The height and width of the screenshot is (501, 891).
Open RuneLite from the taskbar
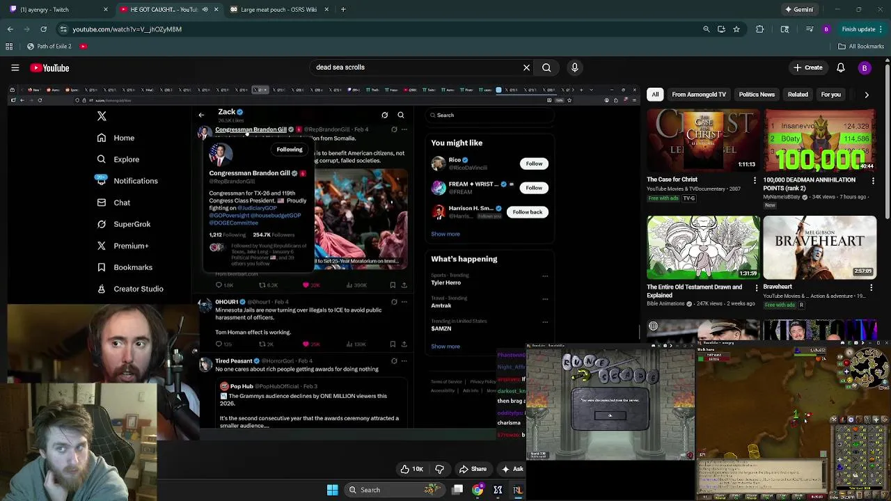point(517,490)
